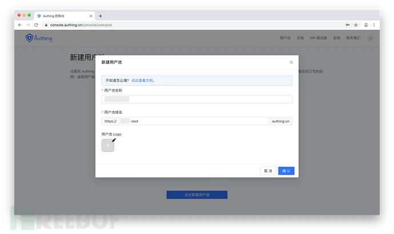Screen dimensions: 394x234
Task: Open the 点此查看文档 link
Action: click(143, 81)
